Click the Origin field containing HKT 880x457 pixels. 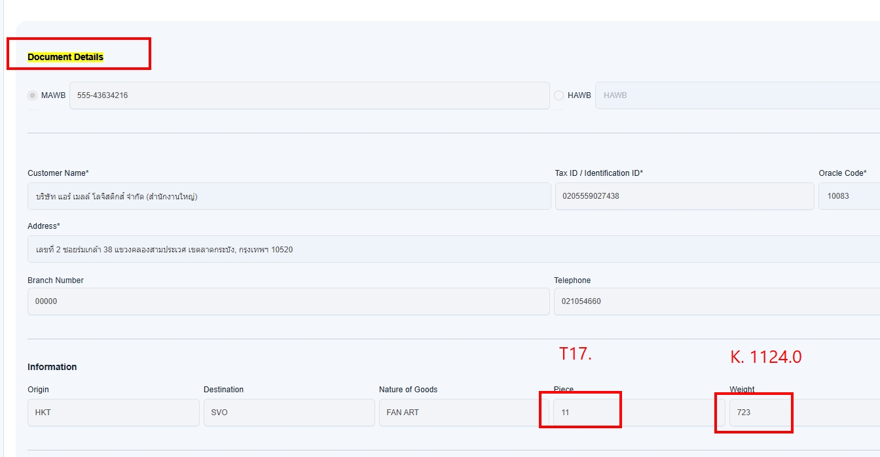pyautogui.click(x=113, y=413)
